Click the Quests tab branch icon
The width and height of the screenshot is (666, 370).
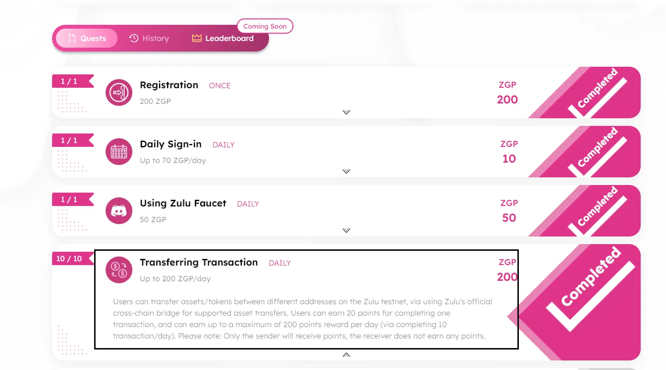click(72, 39)
